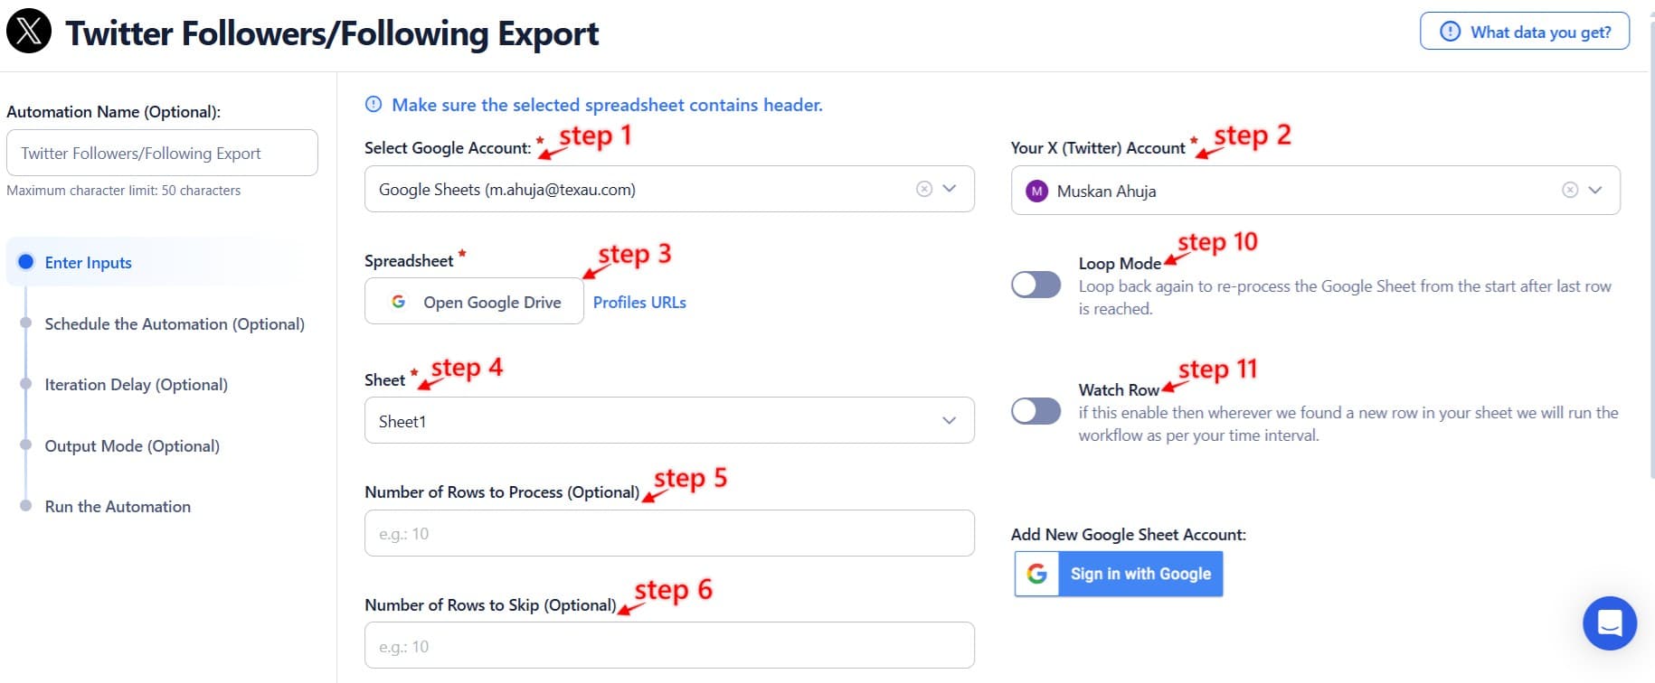Image resolution: width=1655 pixels, height=683 pixels.
Task: Open the chat support widget
Action: pyautogui.click(x=1610, y=623)
